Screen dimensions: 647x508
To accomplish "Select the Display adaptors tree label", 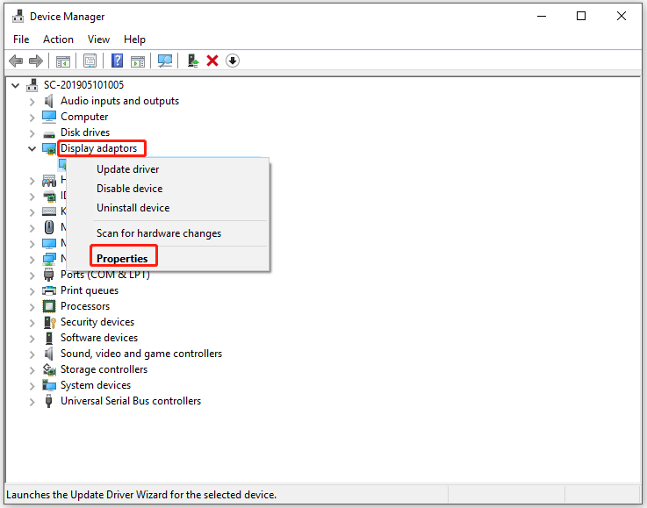I will [98, 148].
